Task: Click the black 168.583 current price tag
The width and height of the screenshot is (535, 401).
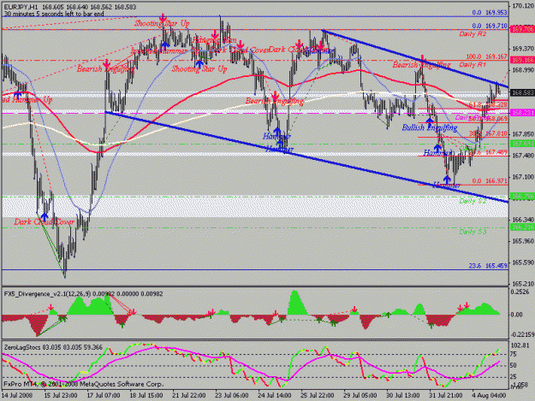Action: [522, 92]
